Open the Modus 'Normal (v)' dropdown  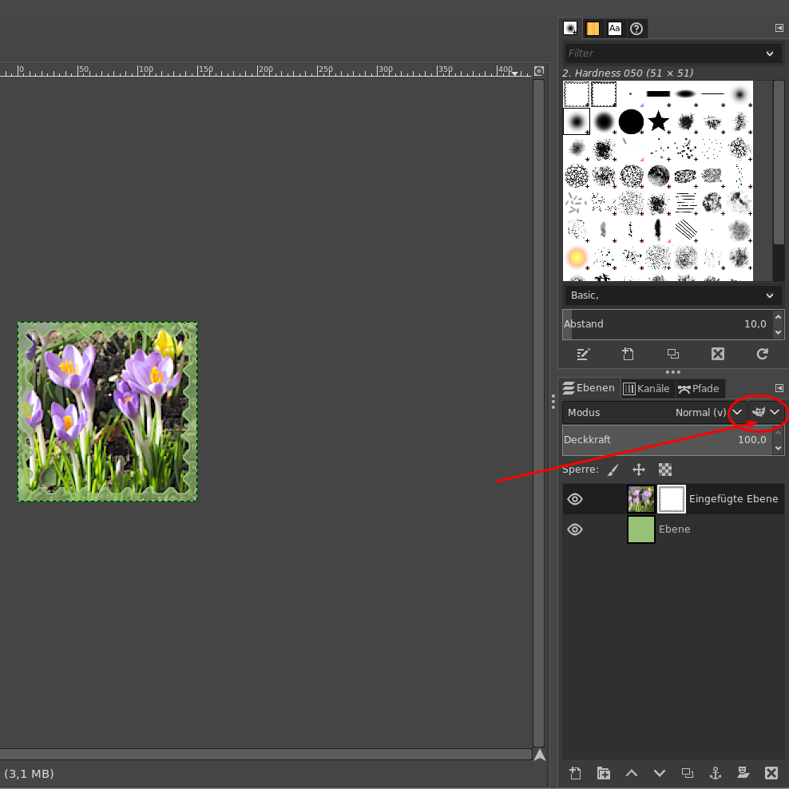click(737, 412)
